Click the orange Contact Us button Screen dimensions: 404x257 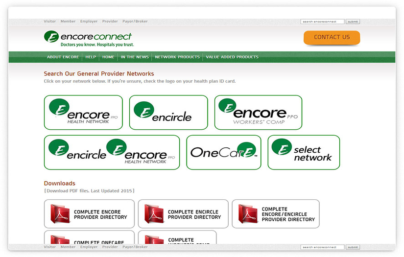click(x=332, y=37)
